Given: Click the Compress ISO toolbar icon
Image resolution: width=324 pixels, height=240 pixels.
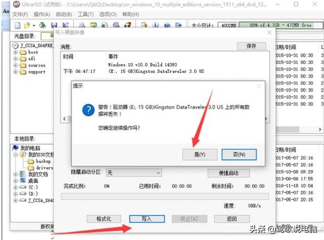Looking at the screenshot, I should (93, 25).
